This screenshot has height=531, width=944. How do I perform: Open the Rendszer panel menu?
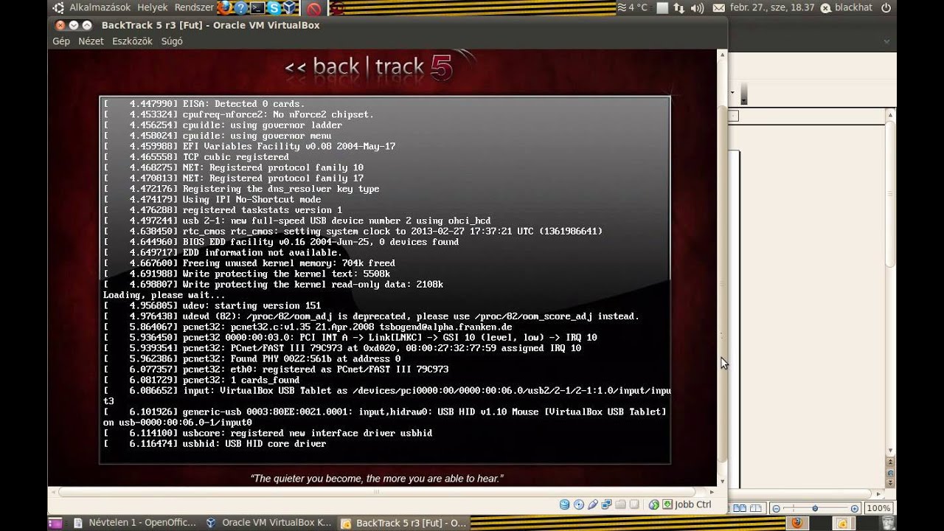tap(194, 7)
